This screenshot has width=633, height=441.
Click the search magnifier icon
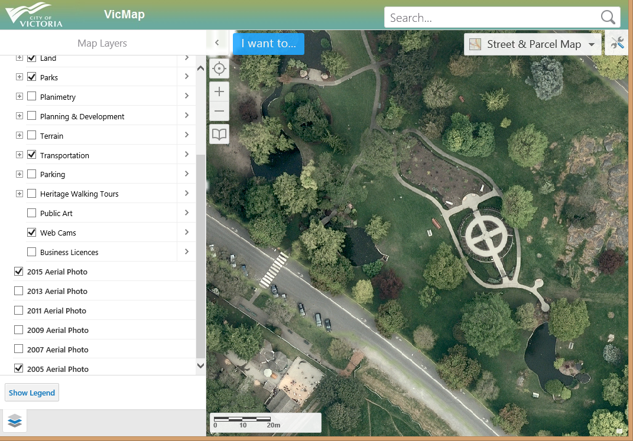point(608,17)
